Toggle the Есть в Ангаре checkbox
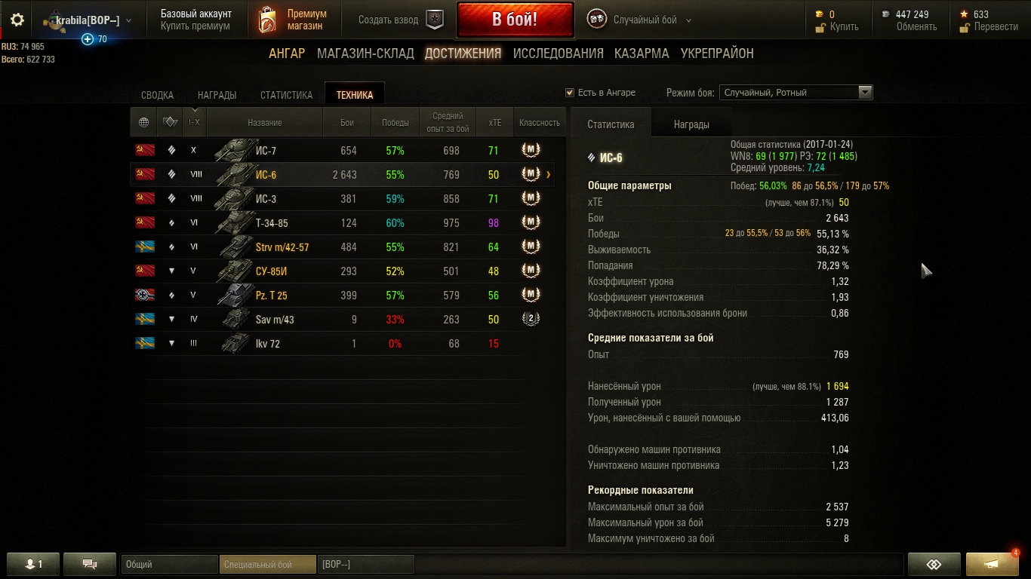Image resolution: width=1031 pixels, height=579 pixels. [570, 93]
